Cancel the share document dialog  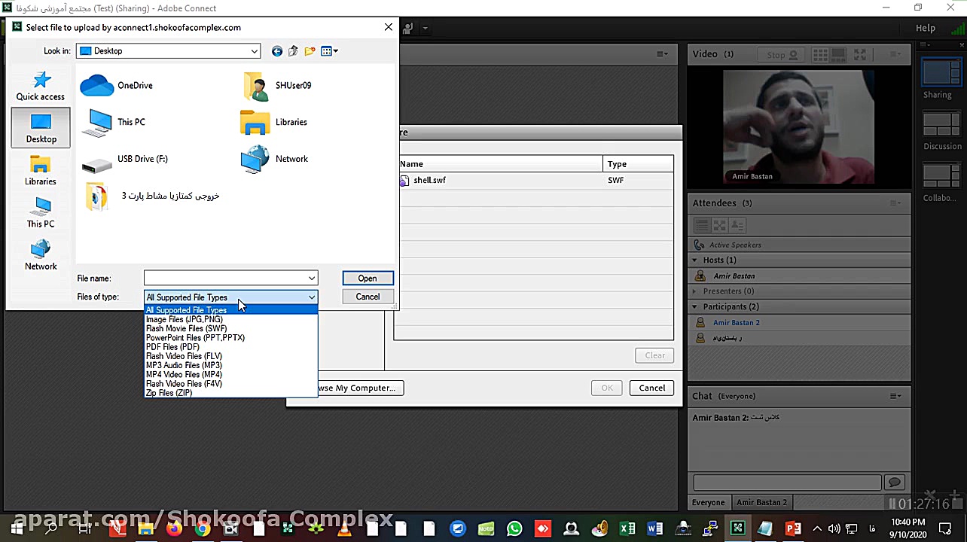(x=652, y=388)
